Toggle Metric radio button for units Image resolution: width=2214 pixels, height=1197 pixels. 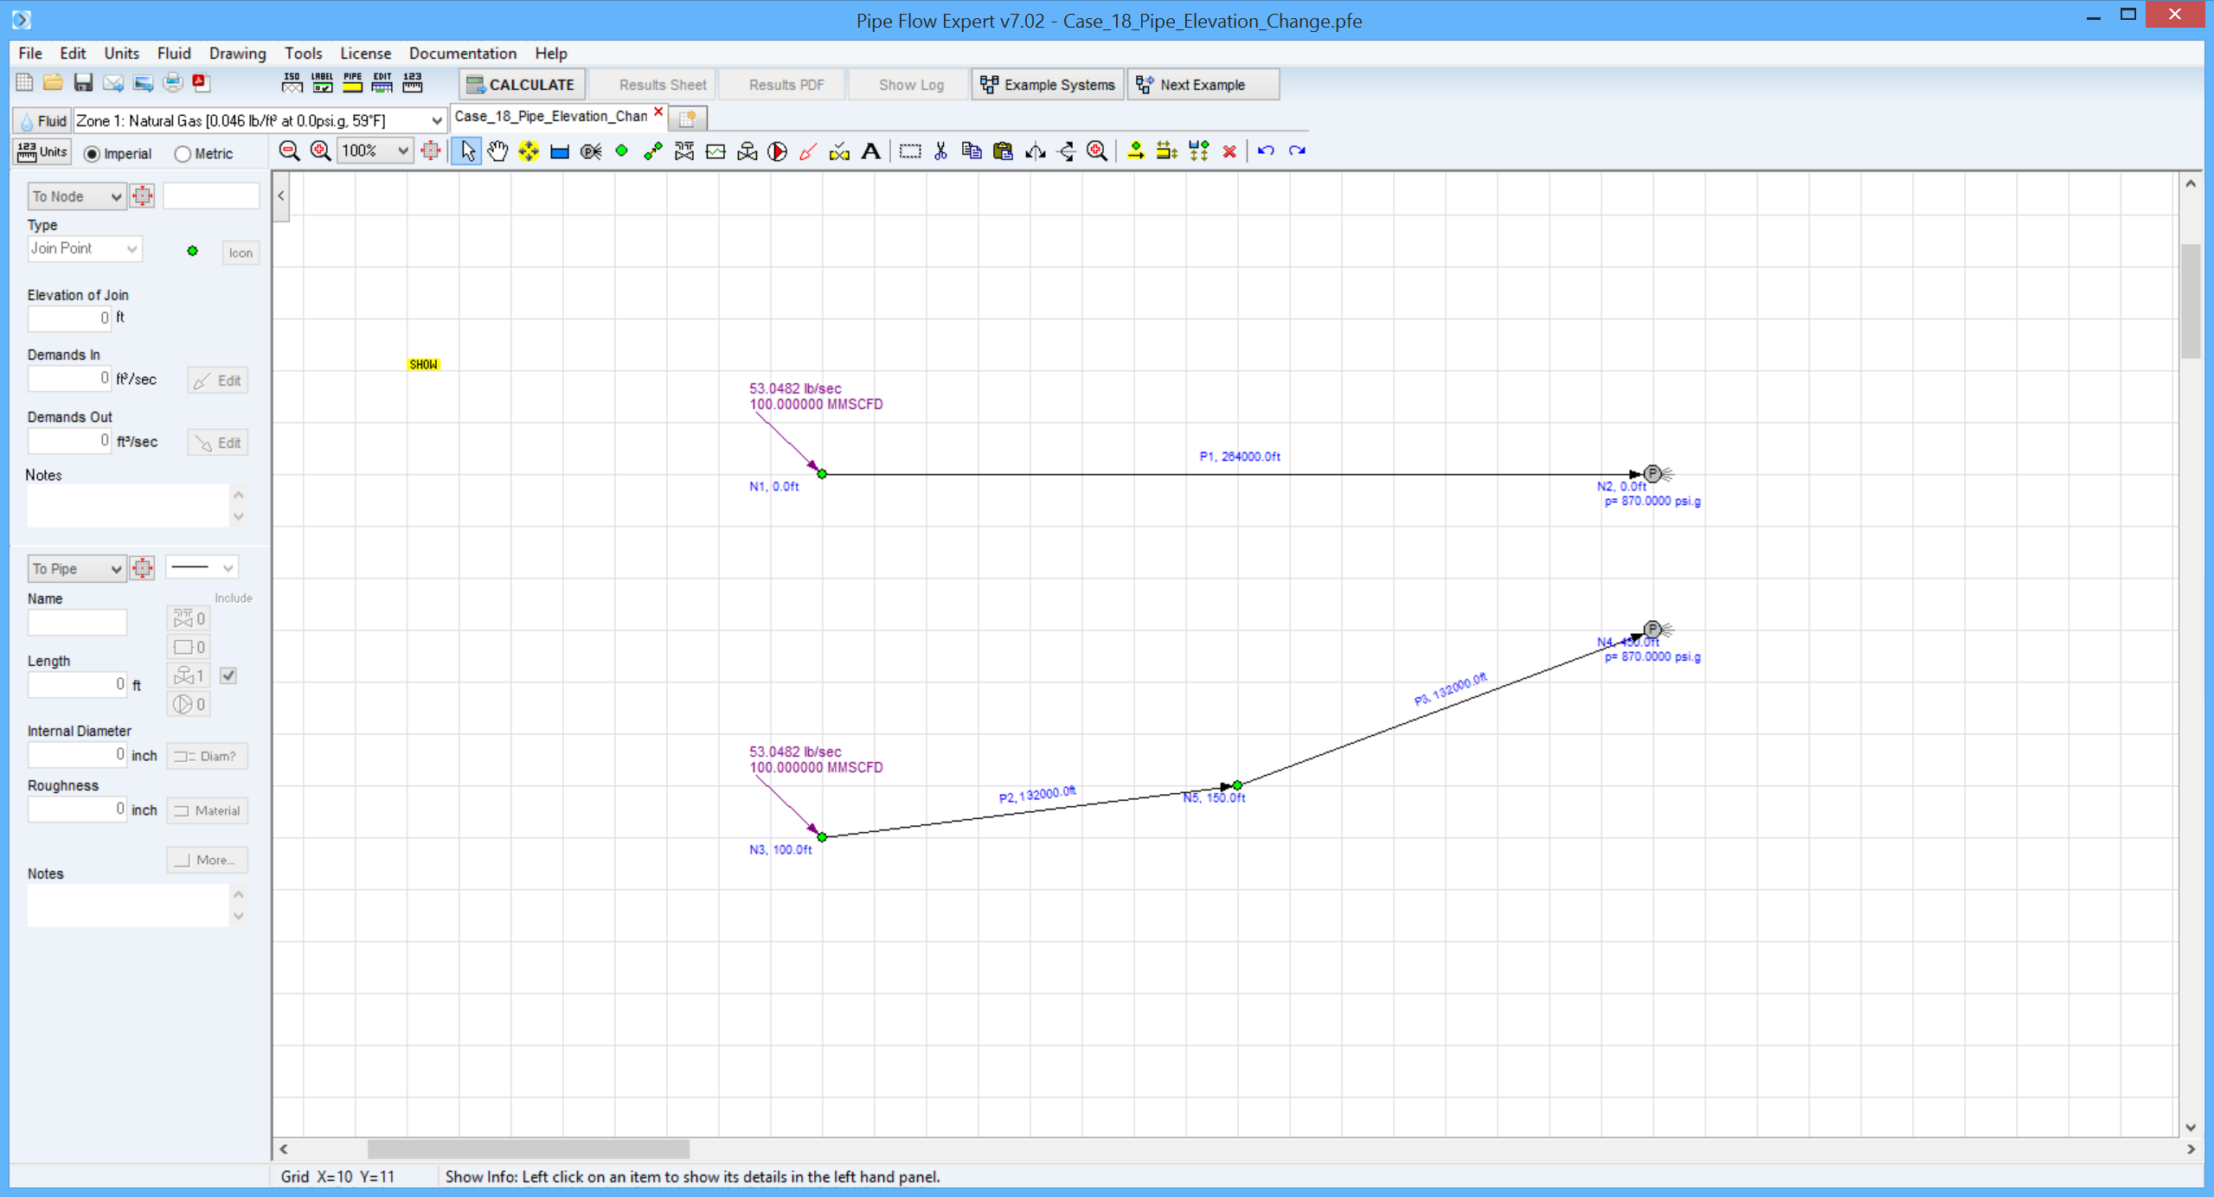point(183,153)
